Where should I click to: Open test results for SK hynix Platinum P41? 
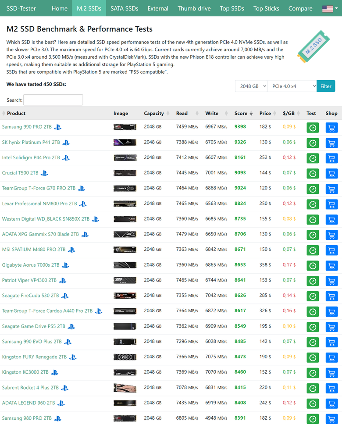[x=313, y=143]
